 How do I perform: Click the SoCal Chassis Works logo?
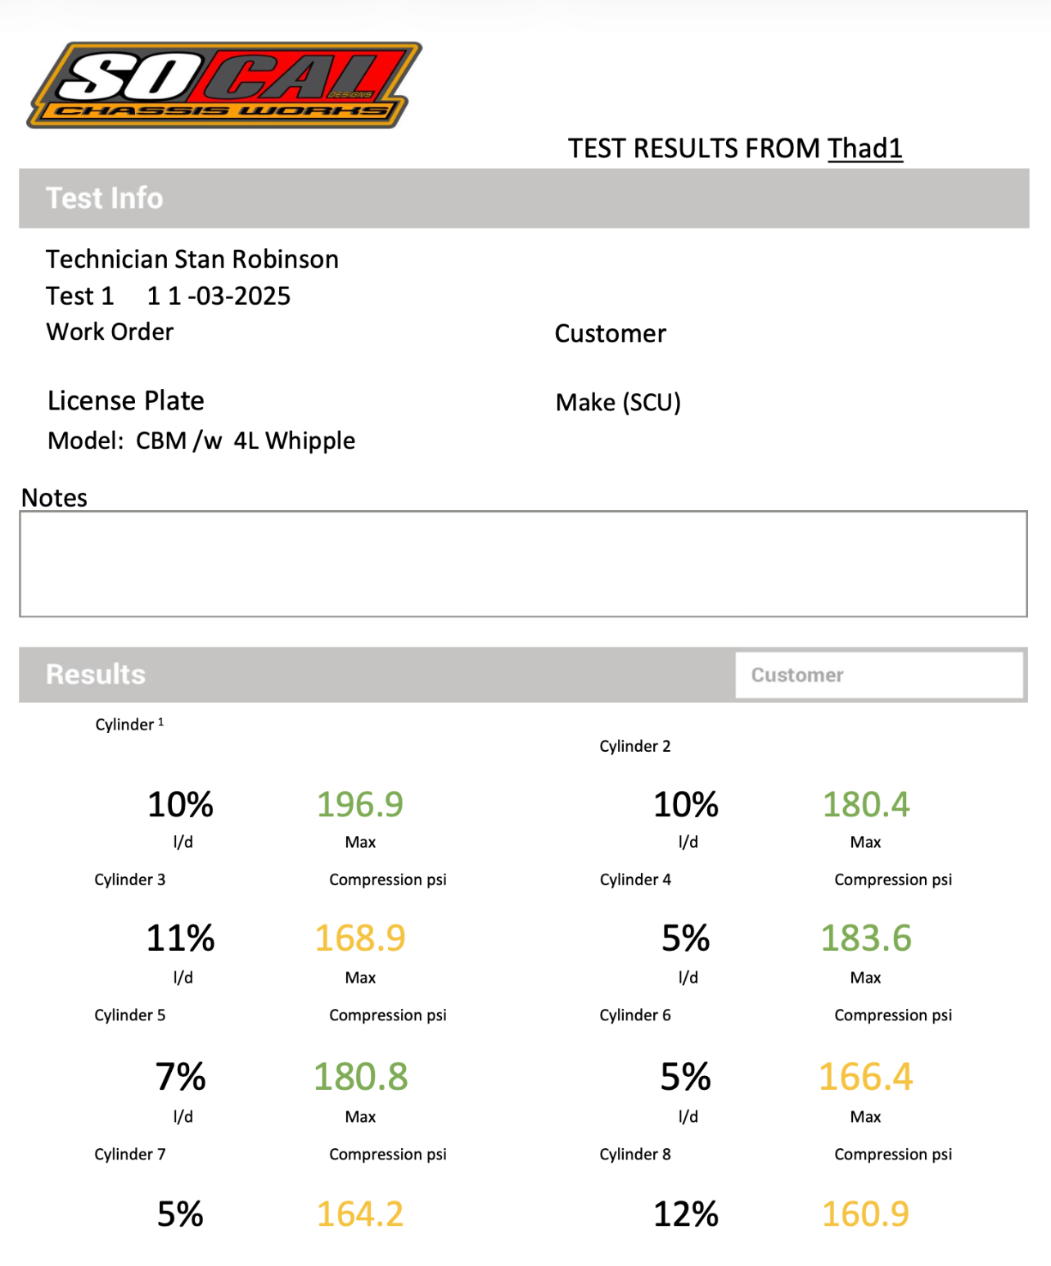224,85
